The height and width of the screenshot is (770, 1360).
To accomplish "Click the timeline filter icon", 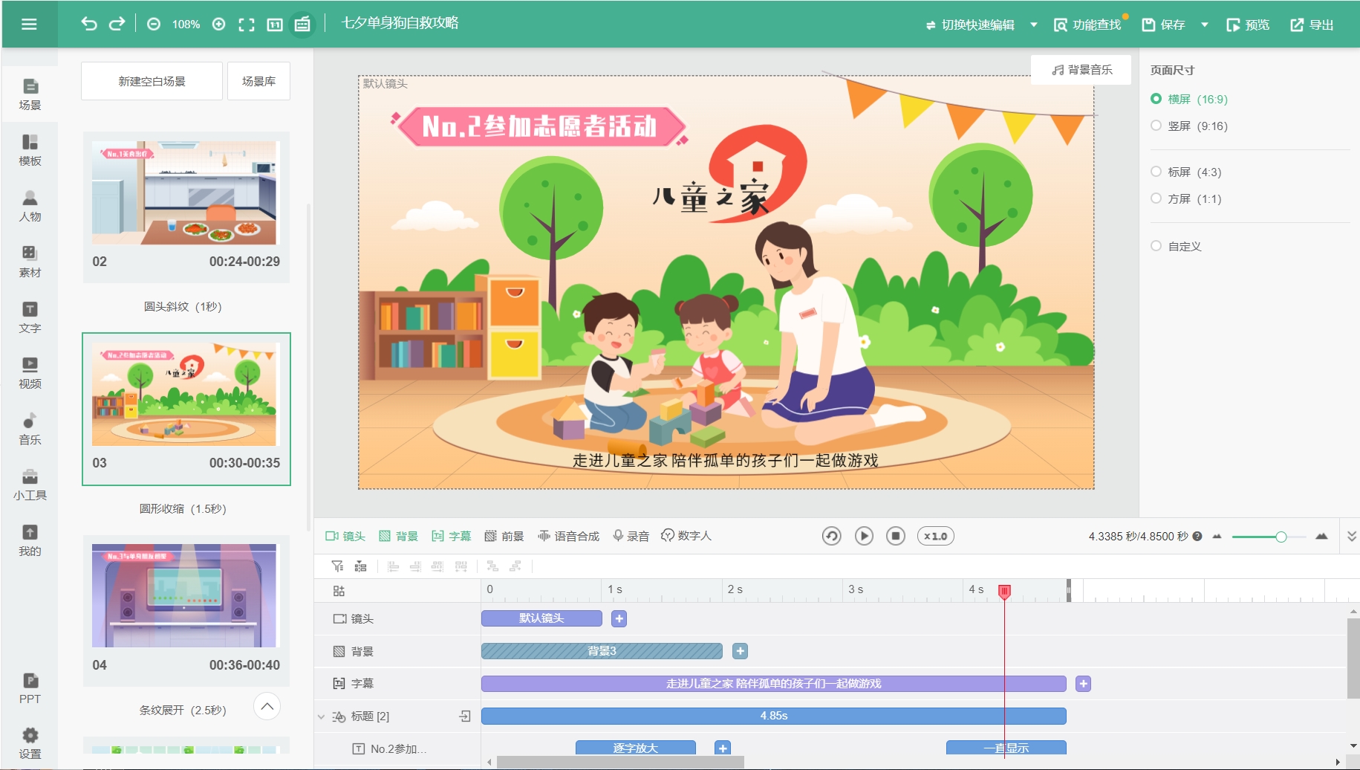I will (338, 566).
